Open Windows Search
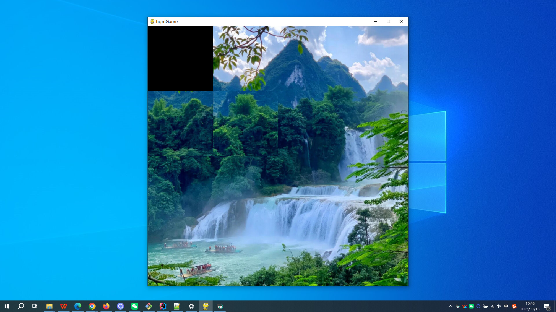 pyautogui.click(x=21, y=306)
